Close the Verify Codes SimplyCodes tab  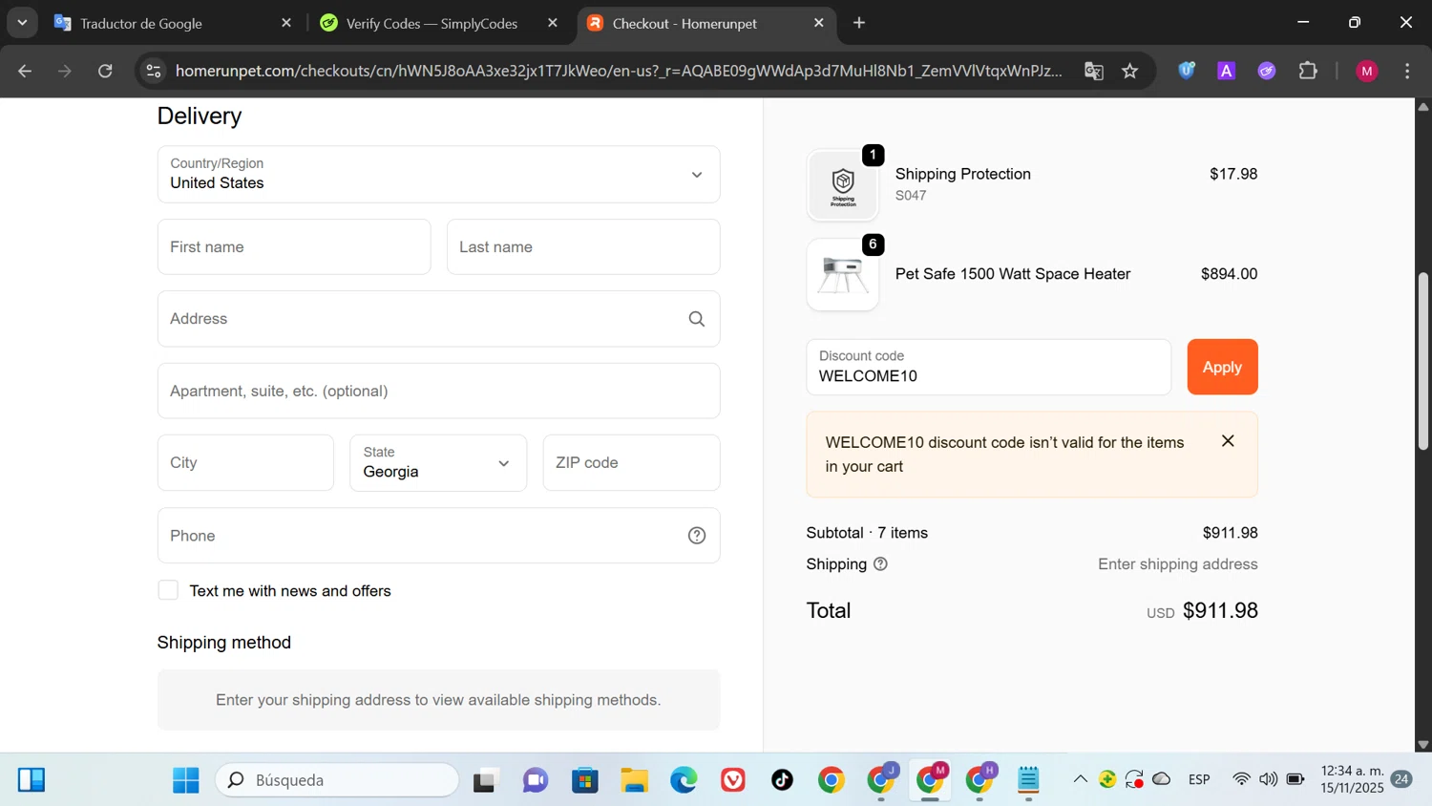[x=553, y=23]
